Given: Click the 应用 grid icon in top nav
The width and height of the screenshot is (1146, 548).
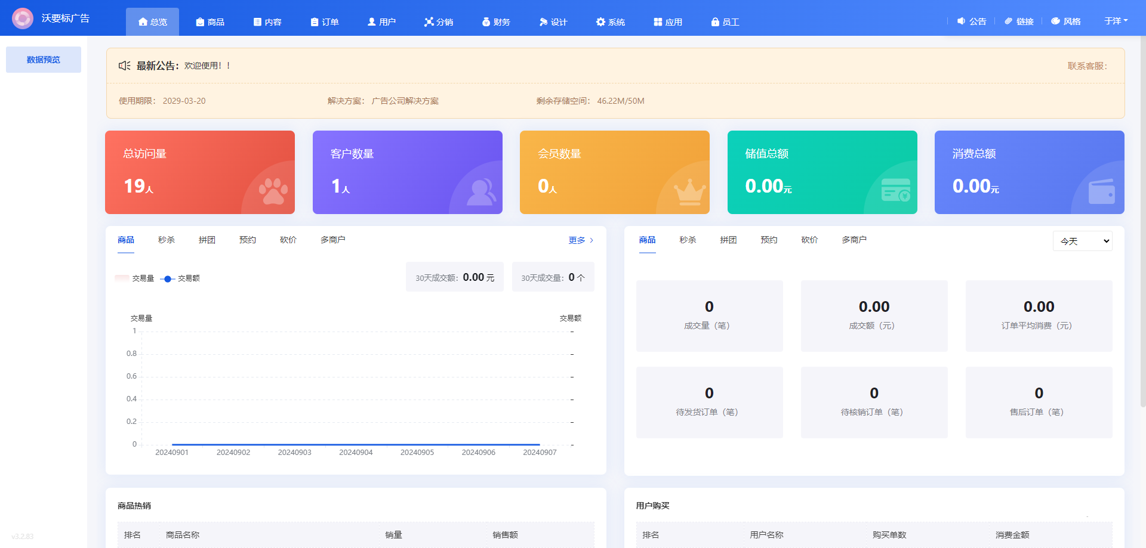Looking at the screenshot, I should [658, 22].
